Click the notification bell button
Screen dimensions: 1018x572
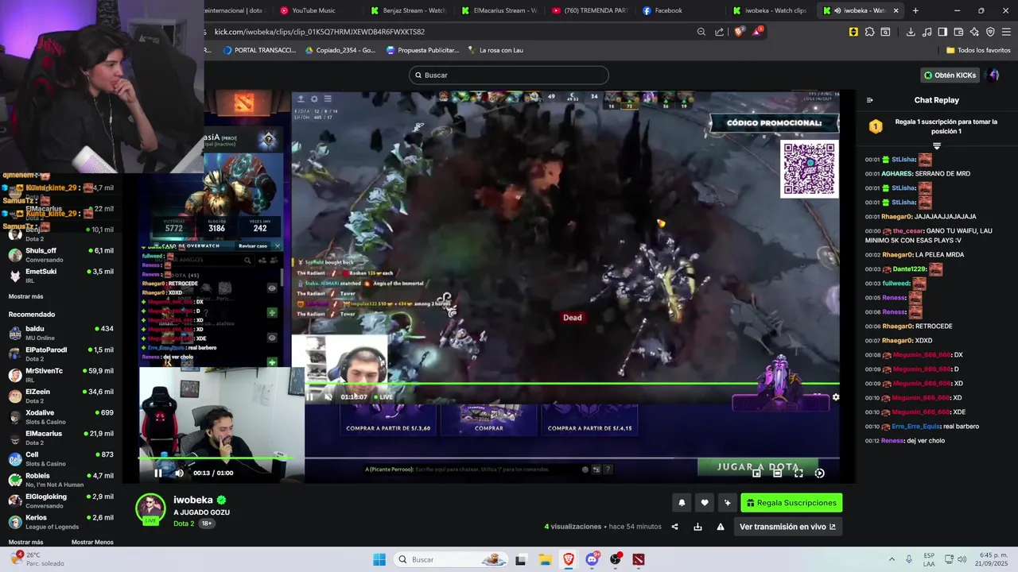point(682,503)
